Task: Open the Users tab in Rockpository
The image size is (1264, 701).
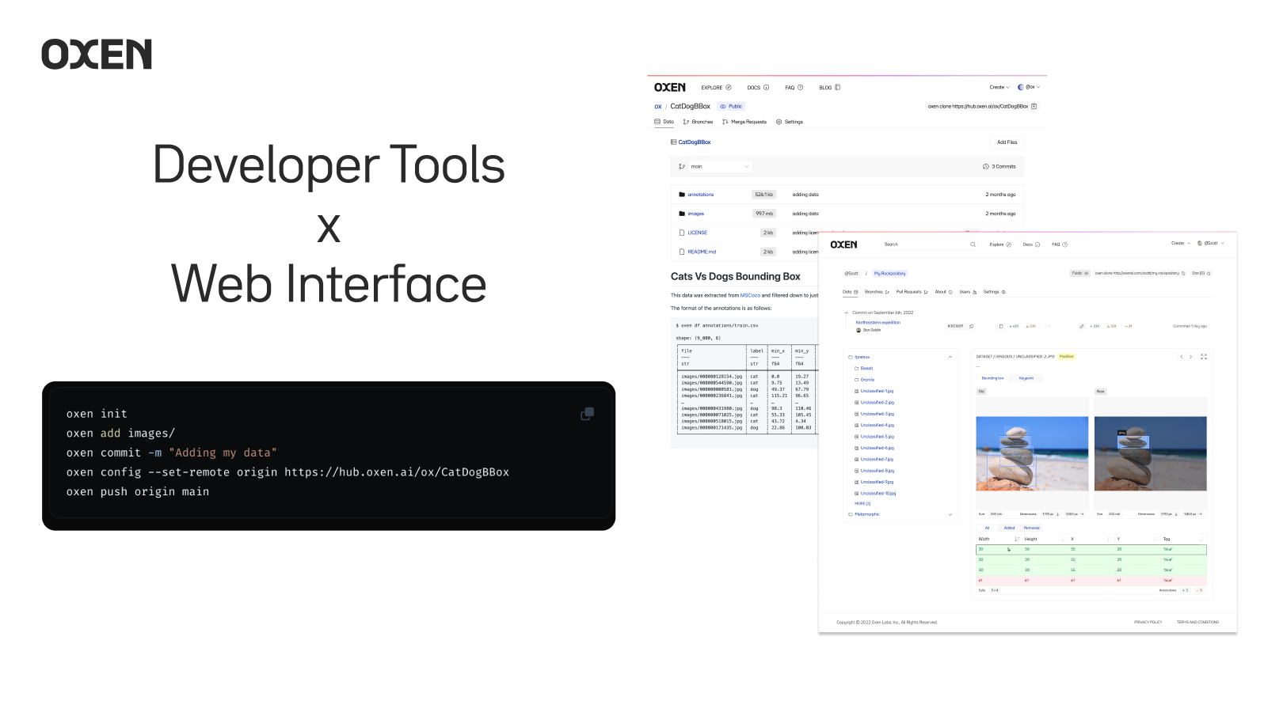Action: [x=968, y=292]
